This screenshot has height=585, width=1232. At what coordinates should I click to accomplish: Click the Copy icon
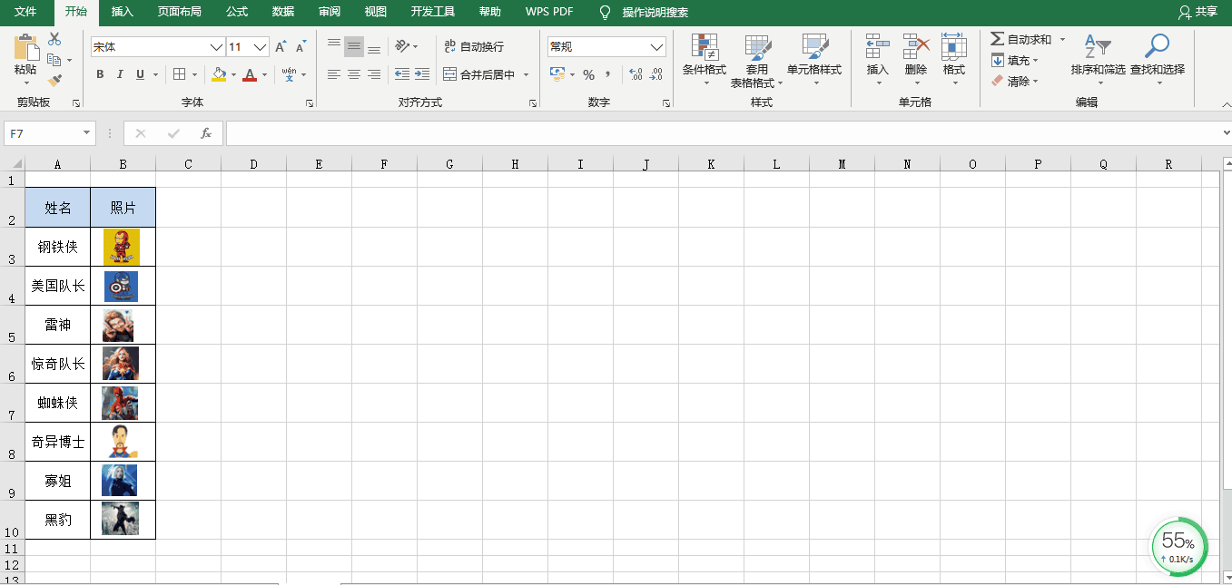tap(54, 60)
